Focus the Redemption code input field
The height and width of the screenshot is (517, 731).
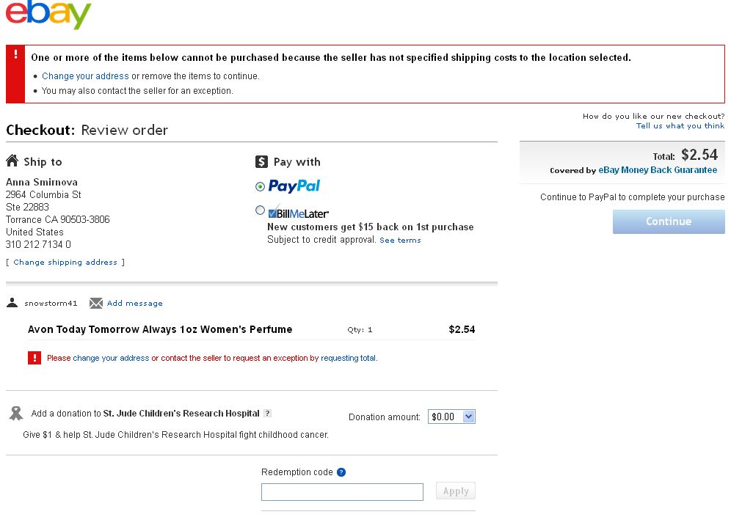(x=342, y=492)
